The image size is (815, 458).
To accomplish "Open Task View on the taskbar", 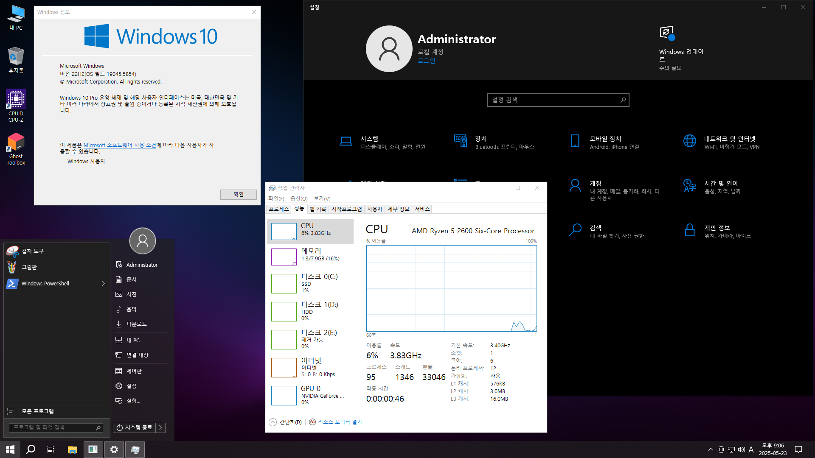I will point(51,450).
